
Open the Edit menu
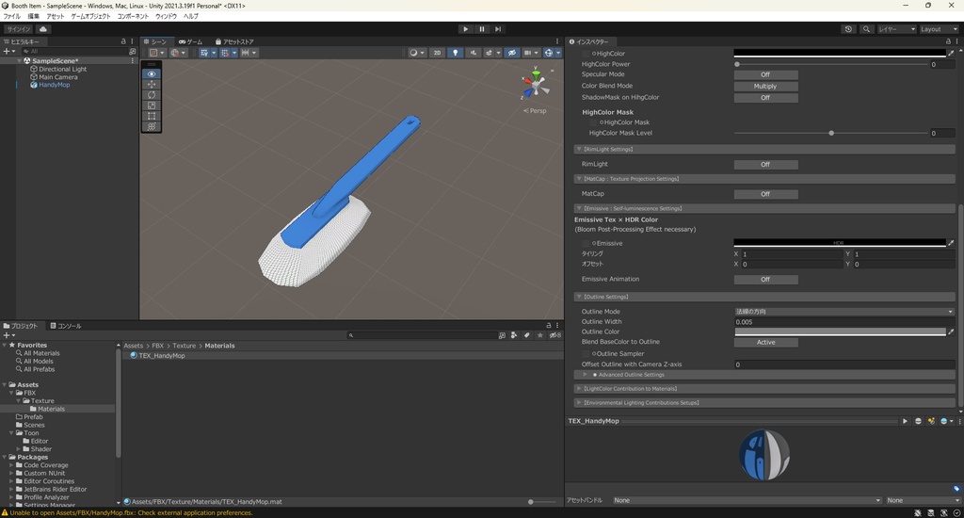pyautogui.click(x=33, y=17)
